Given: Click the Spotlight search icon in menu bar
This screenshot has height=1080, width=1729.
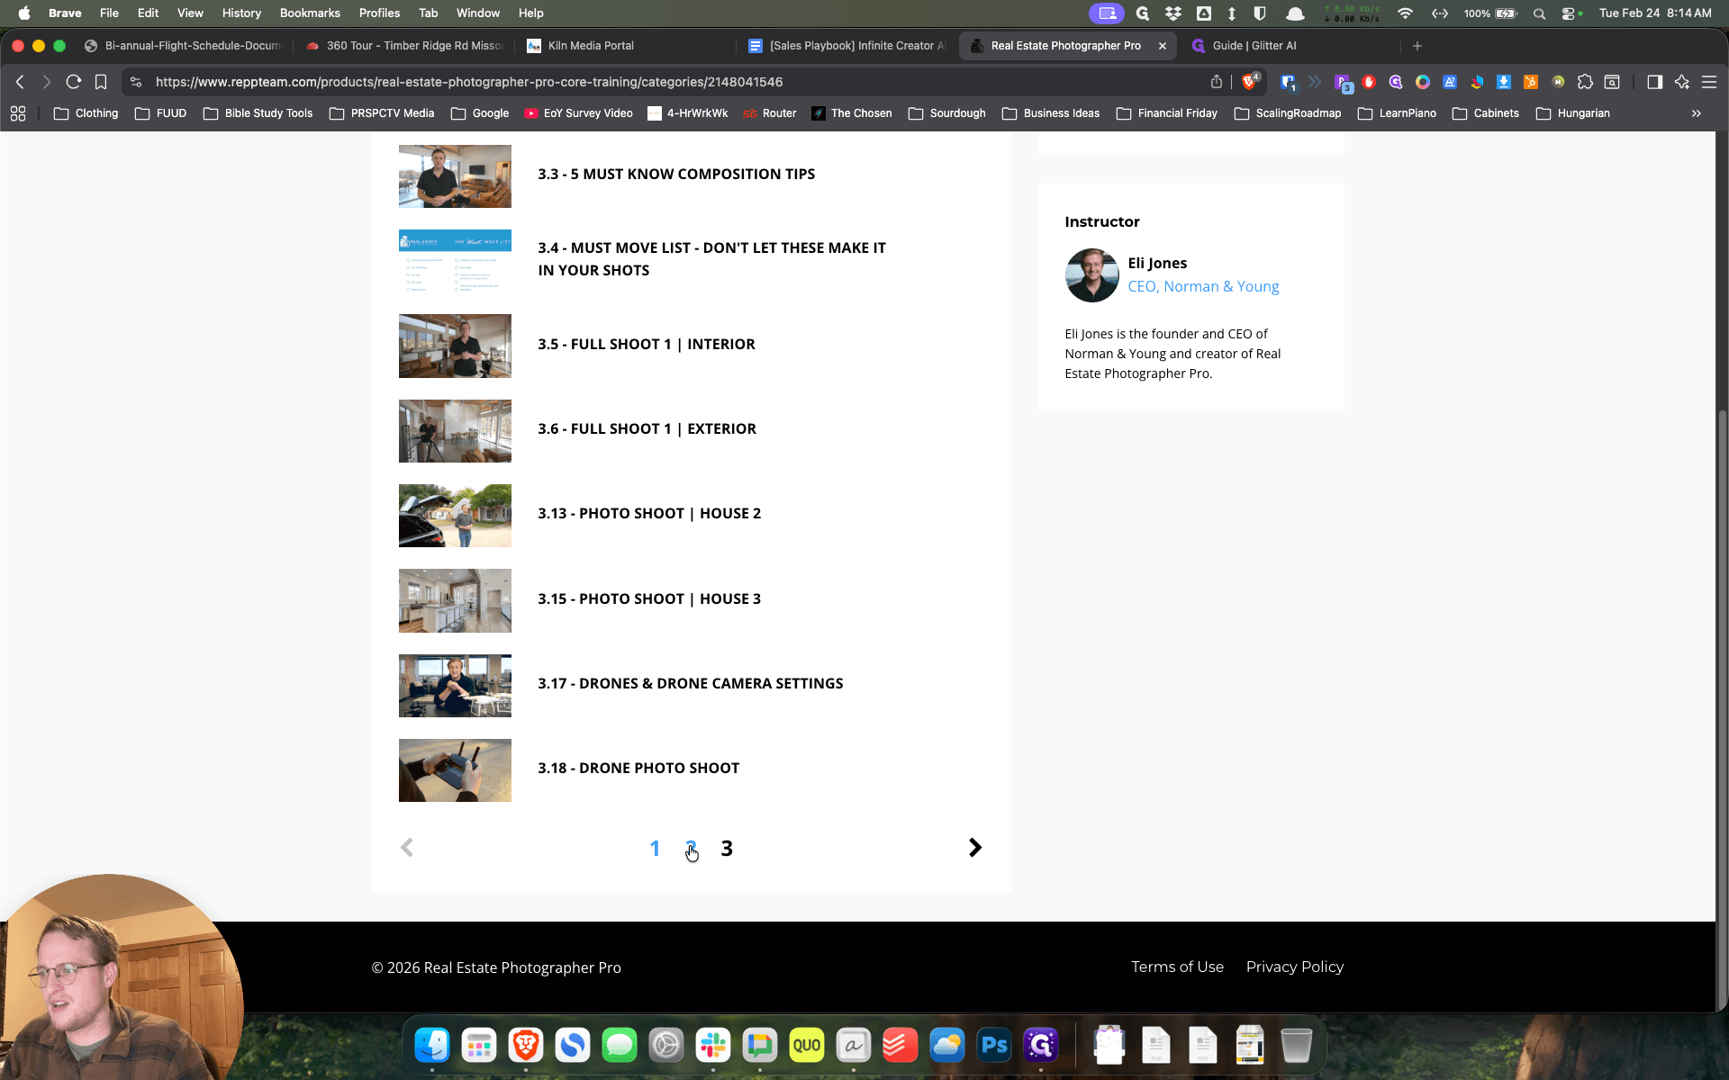Looking at the screenshot, I should (1539, 13).
